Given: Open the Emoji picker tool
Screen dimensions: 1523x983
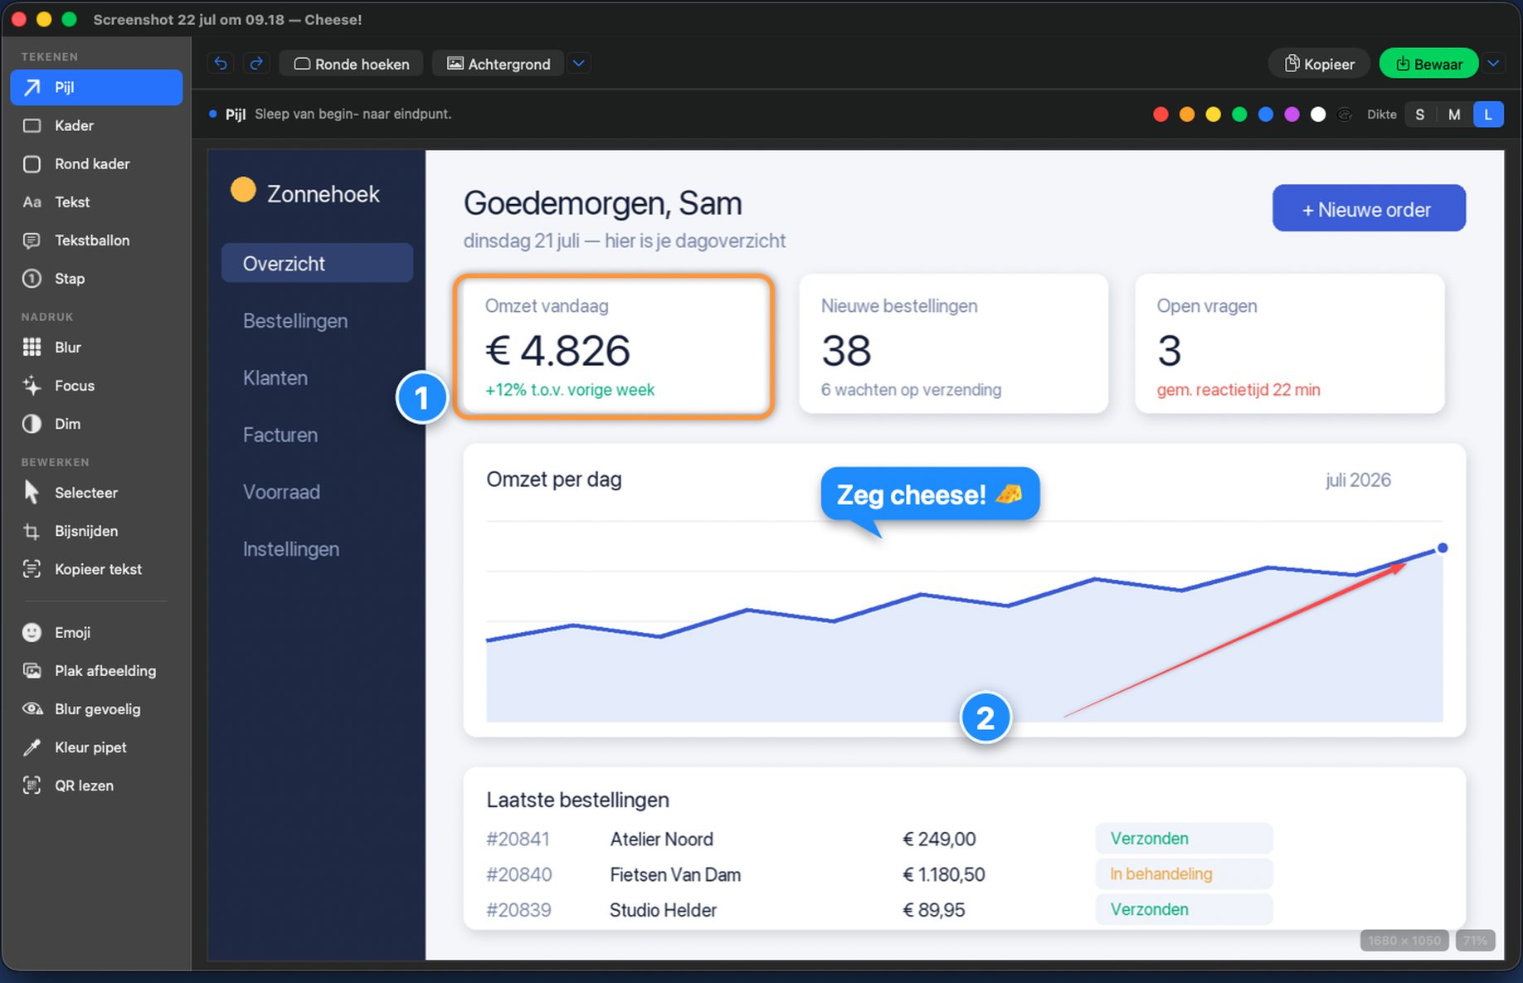Looking at the screenshot, I should [x=96, y=632].
